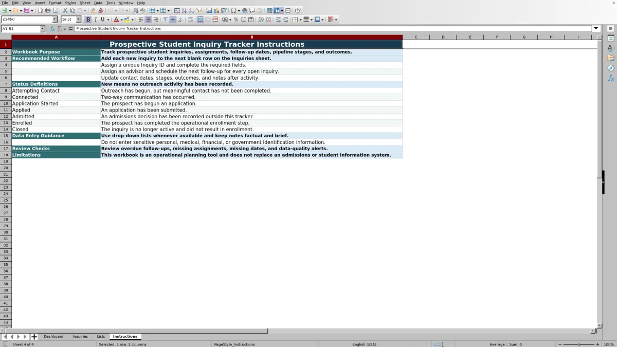The height and width of the screenshot is (347, 617).
Task: Open the Select Function sum dropdown arrow
Action: 65,29
